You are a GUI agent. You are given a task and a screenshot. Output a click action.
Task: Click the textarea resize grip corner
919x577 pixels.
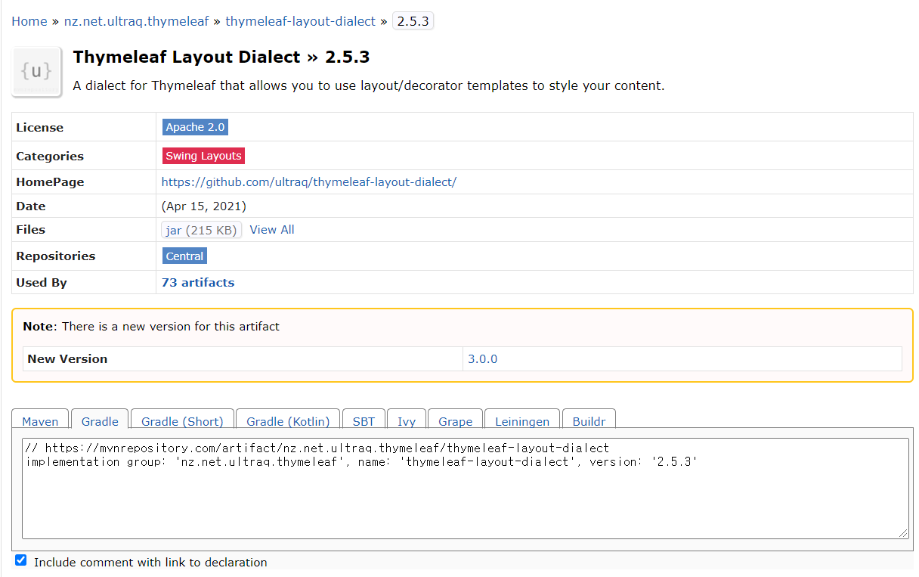(x=904, y=534)
